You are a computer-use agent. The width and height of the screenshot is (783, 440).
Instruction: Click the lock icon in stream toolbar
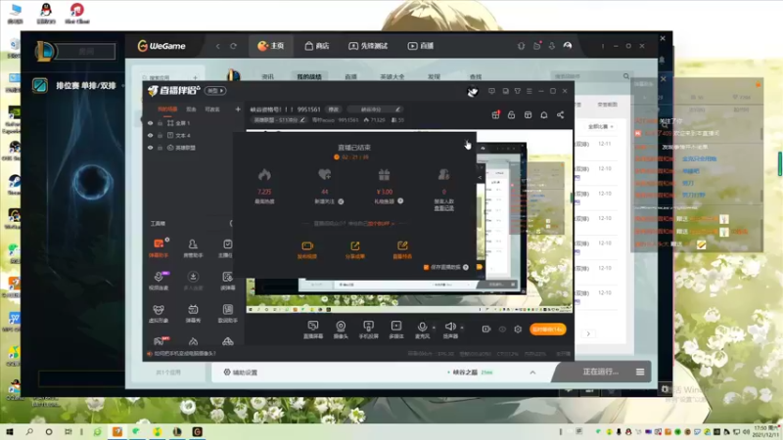click(511, 115)
